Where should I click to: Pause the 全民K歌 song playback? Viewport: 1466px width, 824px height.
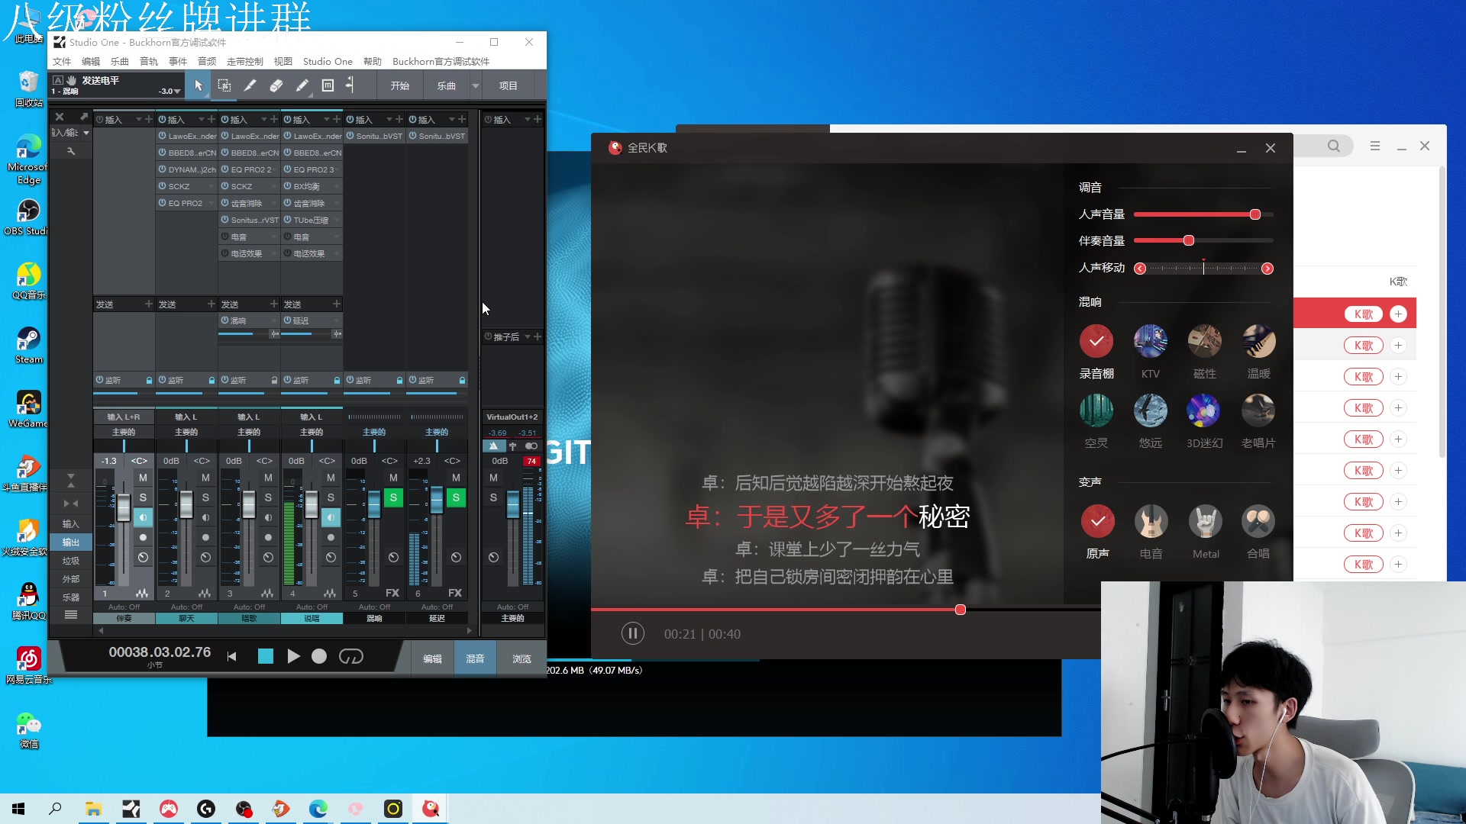[632, 633]
